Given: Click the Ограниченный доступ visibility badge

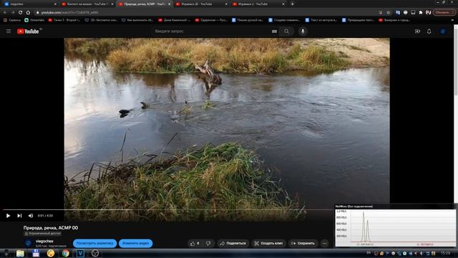Looking at the screenshot, I should pos(43,234).
